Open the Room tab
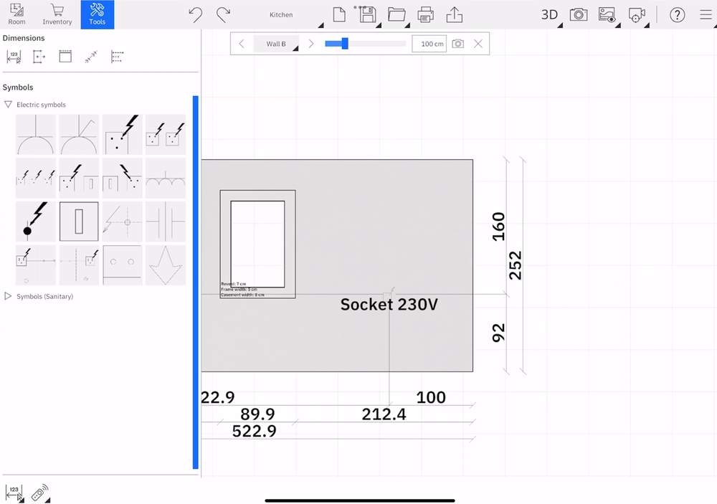 pos(17,14)
